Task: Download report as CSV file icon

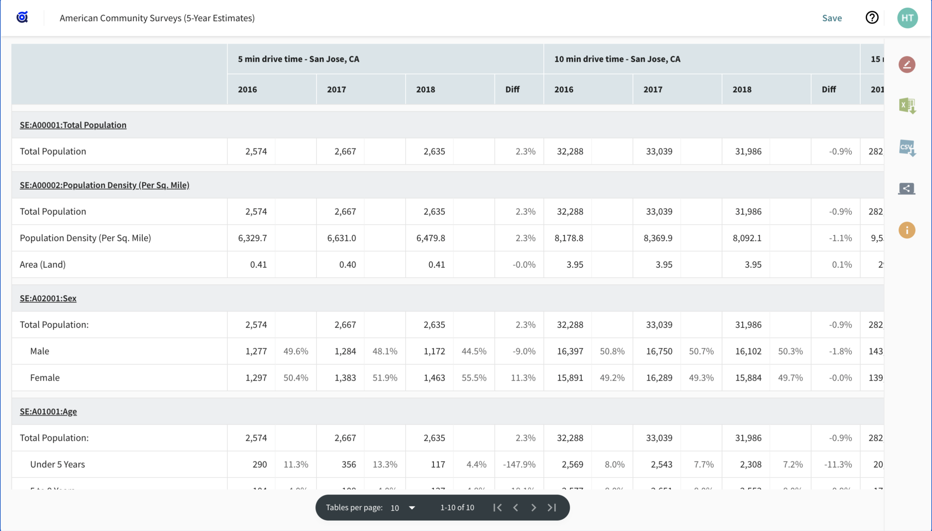Action: (x=907, y=148)
